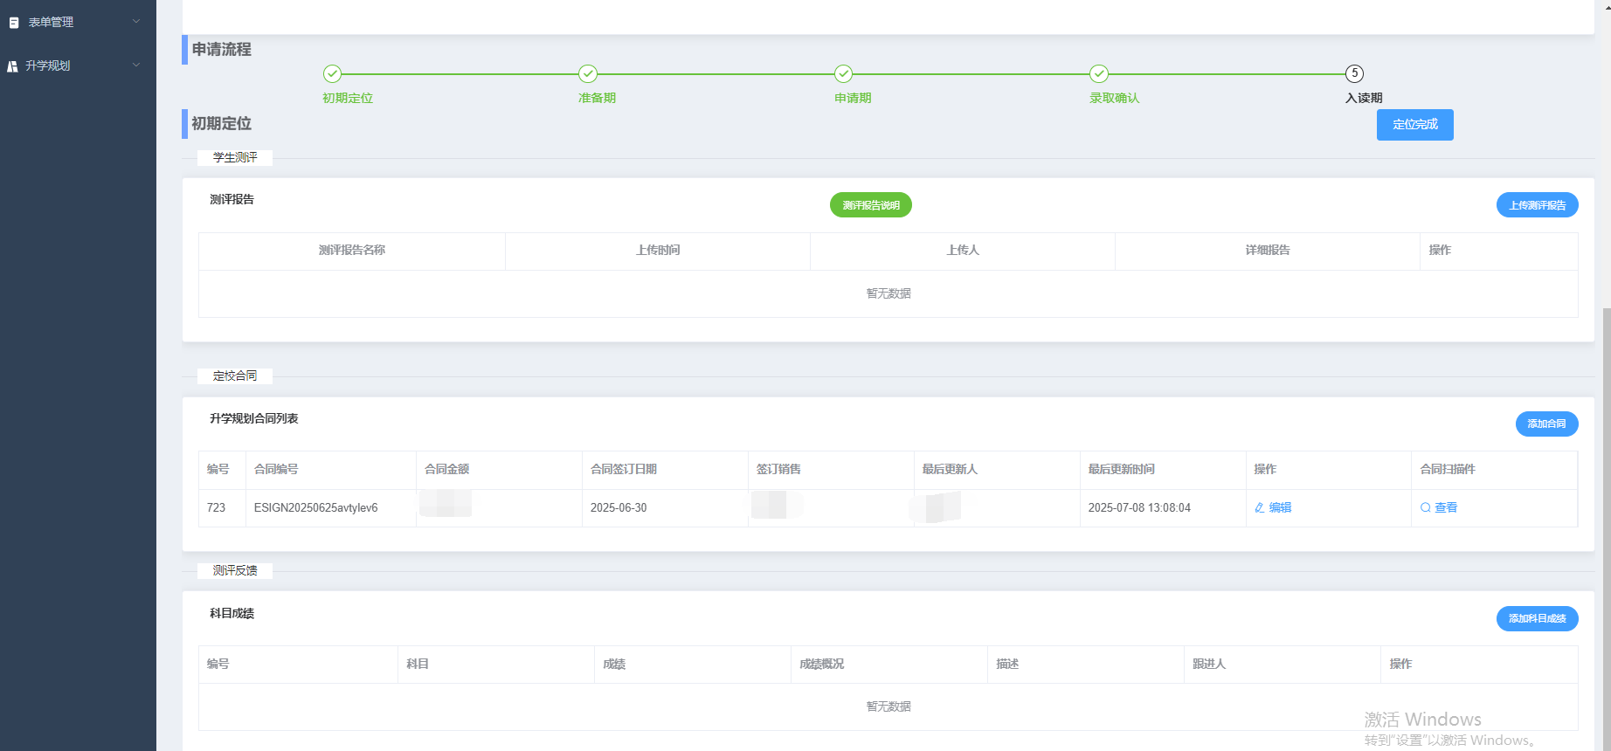Screen dimensions: 1611x751
Task: Select the 学生测评 section label
Action: [x=235, y=158]
